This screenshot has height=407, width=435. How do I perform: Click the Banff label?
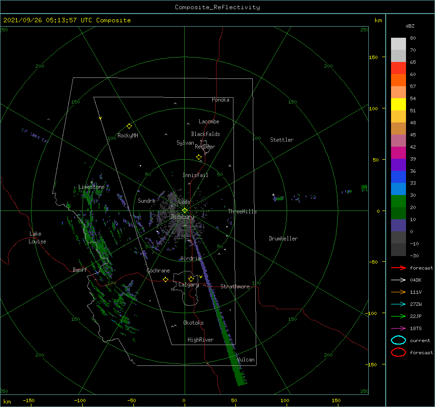tap(80, 270)
